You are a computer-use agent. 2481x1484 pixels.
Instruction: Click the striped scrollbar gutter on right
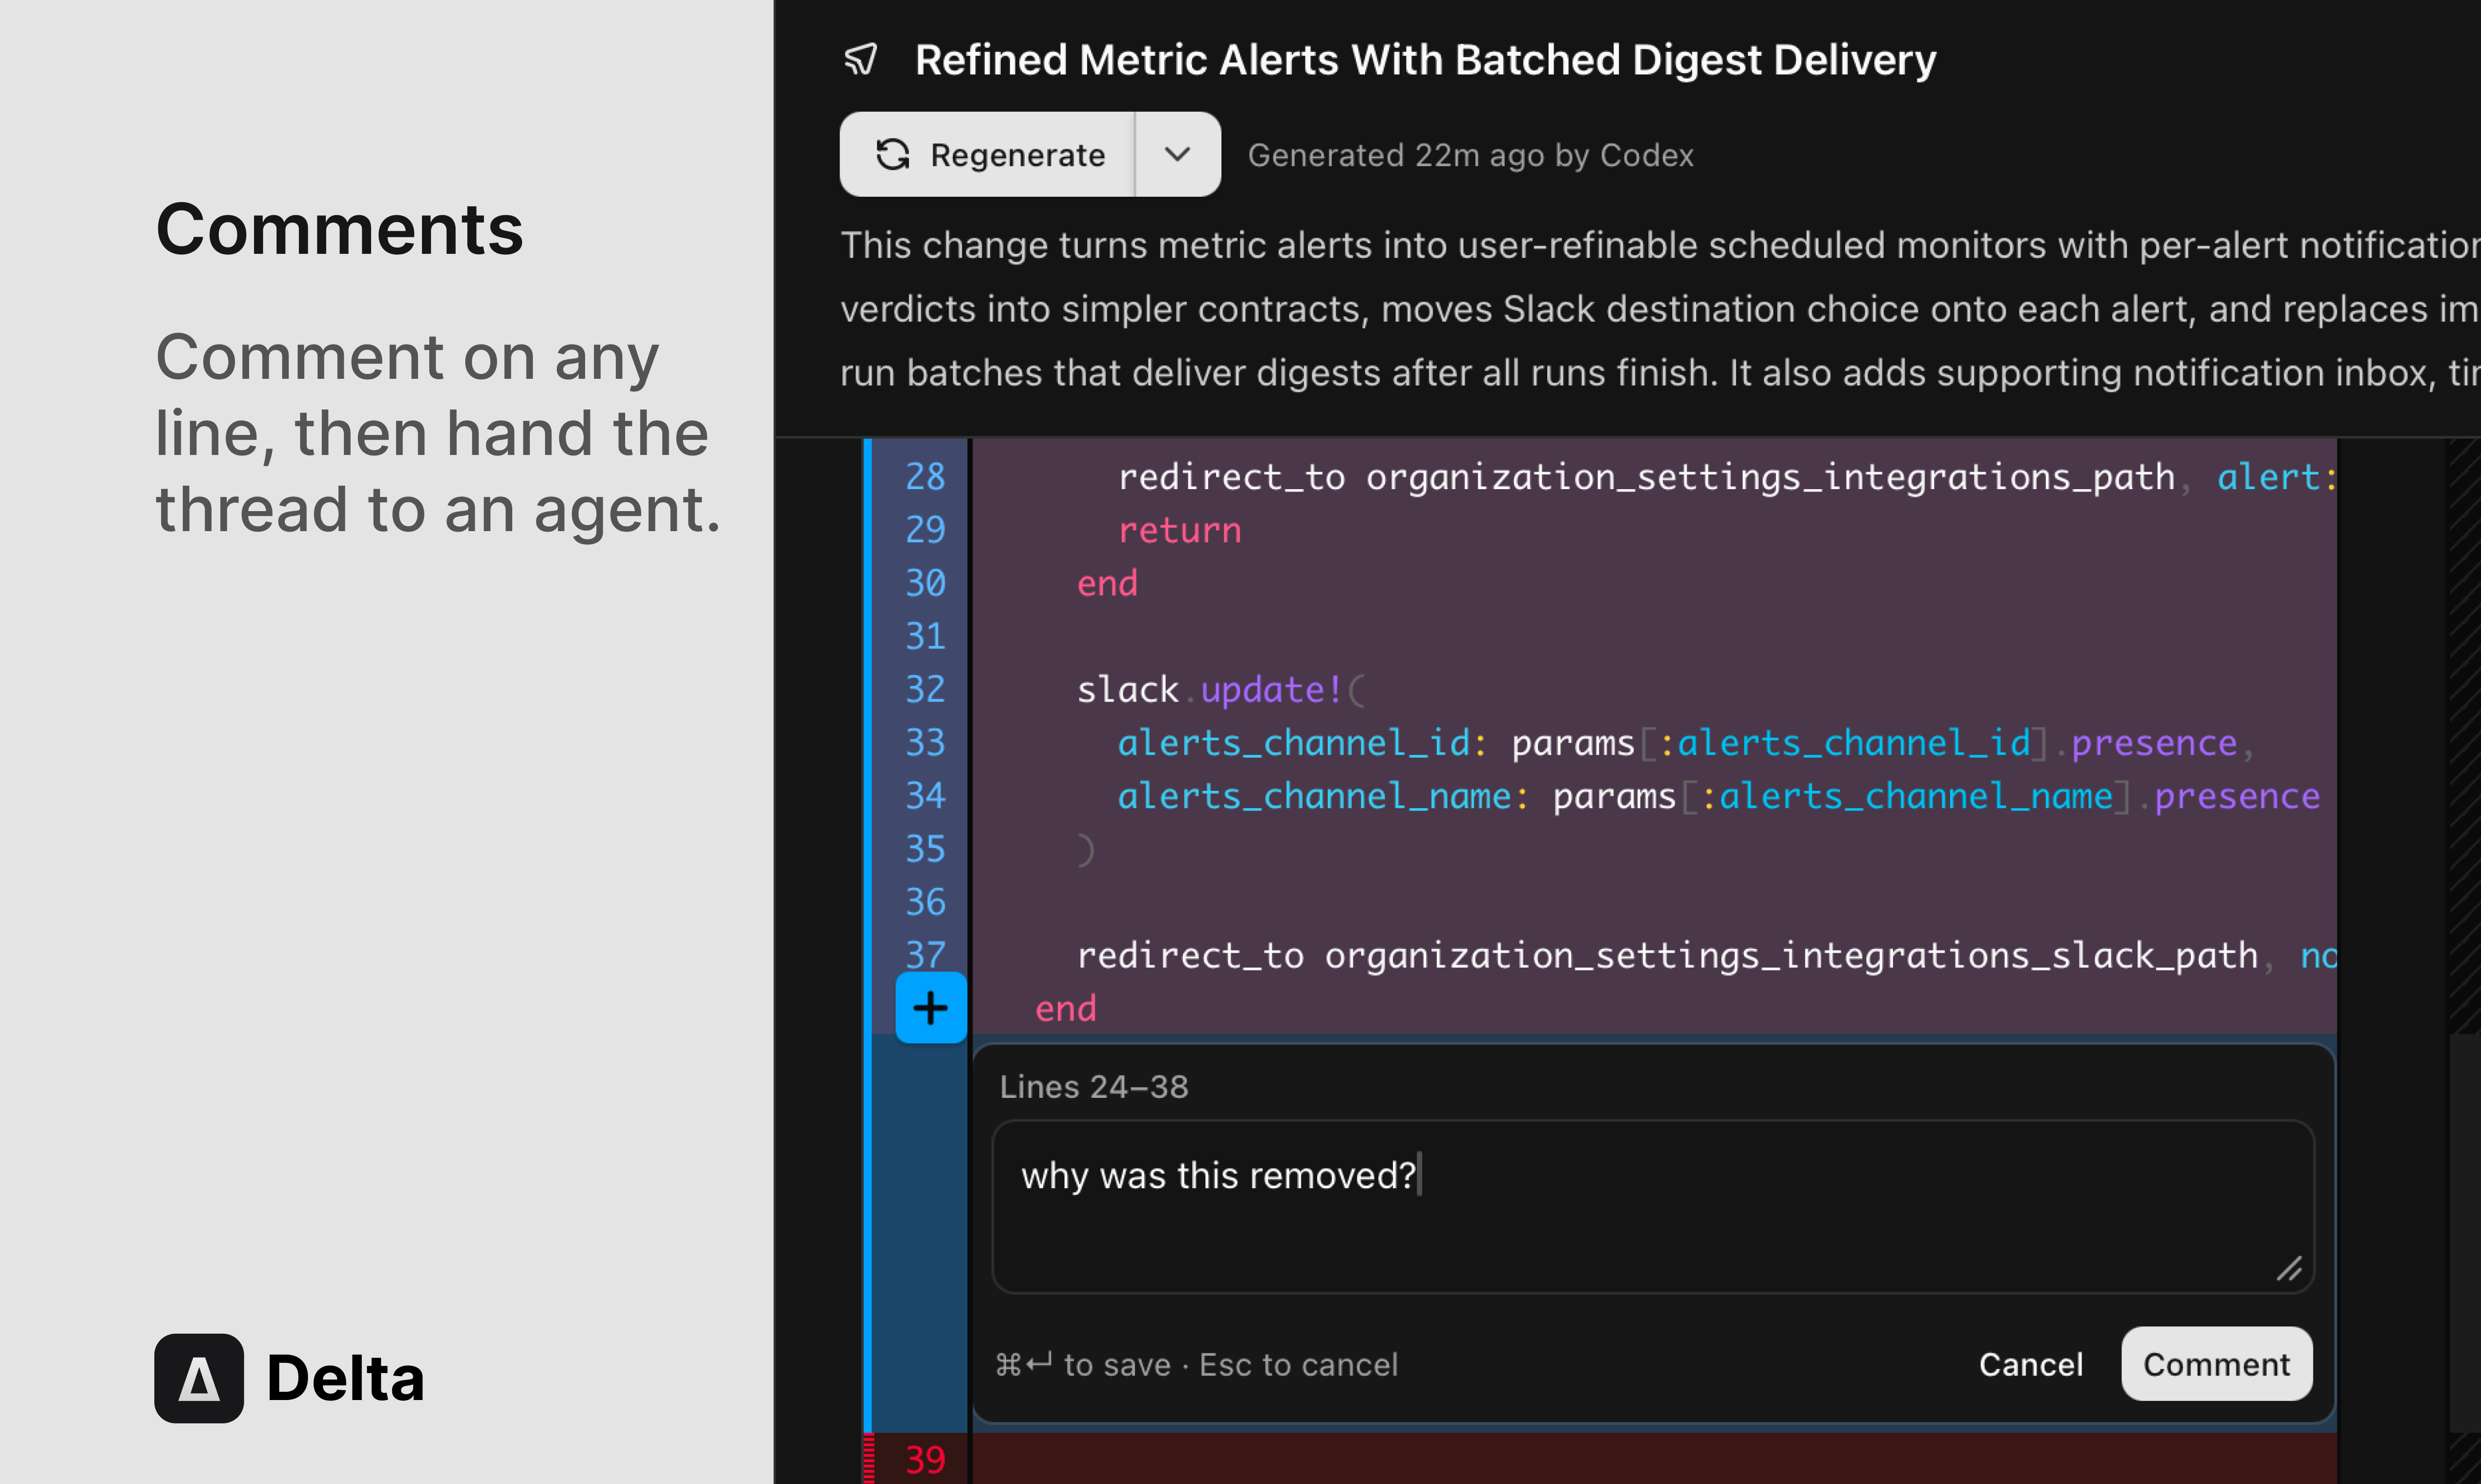2464,736
